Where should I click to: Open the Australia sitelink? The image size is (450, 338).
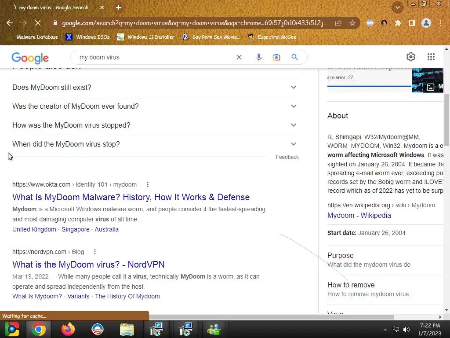tap(106, 229)
